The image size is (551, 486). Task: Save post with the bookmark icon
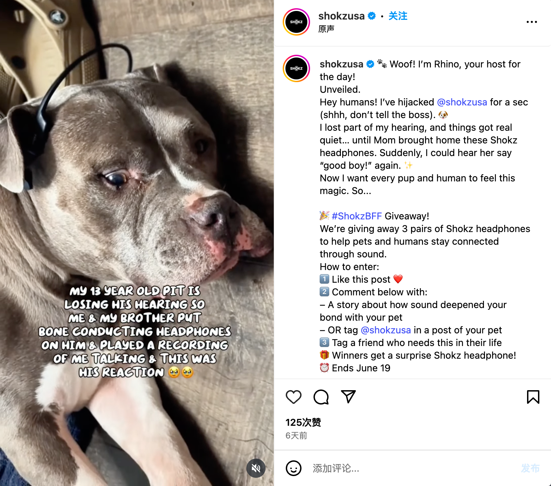(533, 397)
